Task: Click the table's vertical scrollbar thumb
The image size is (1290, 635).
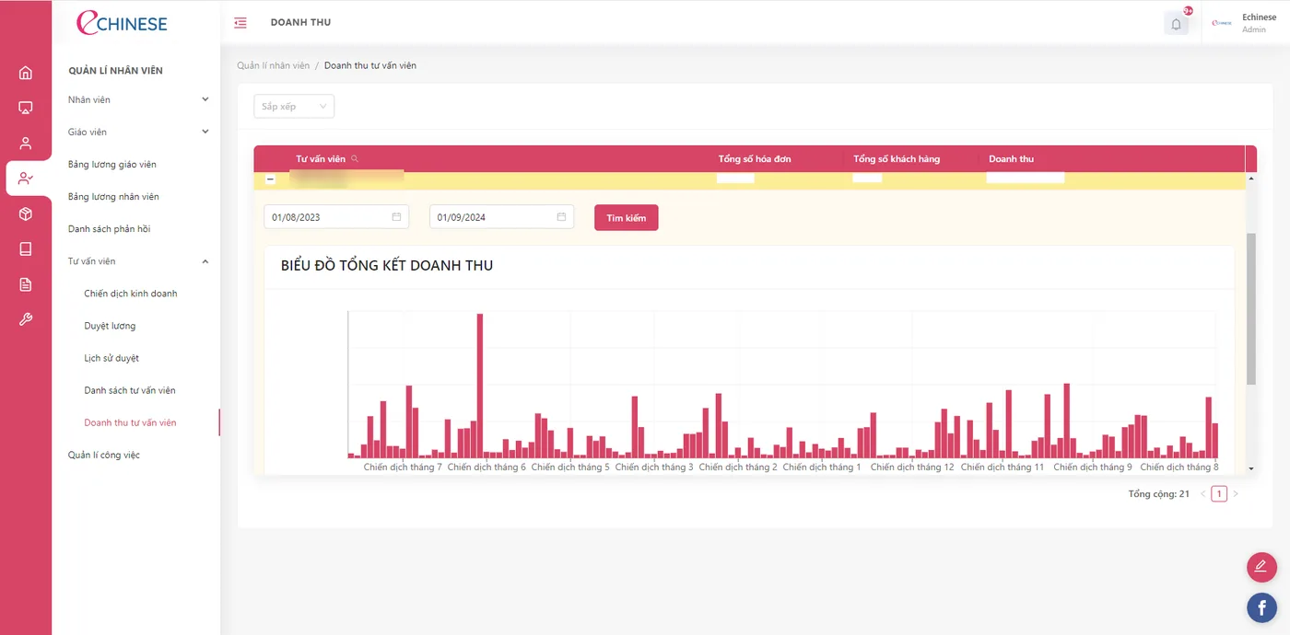Action: (x=1250, y=308)
